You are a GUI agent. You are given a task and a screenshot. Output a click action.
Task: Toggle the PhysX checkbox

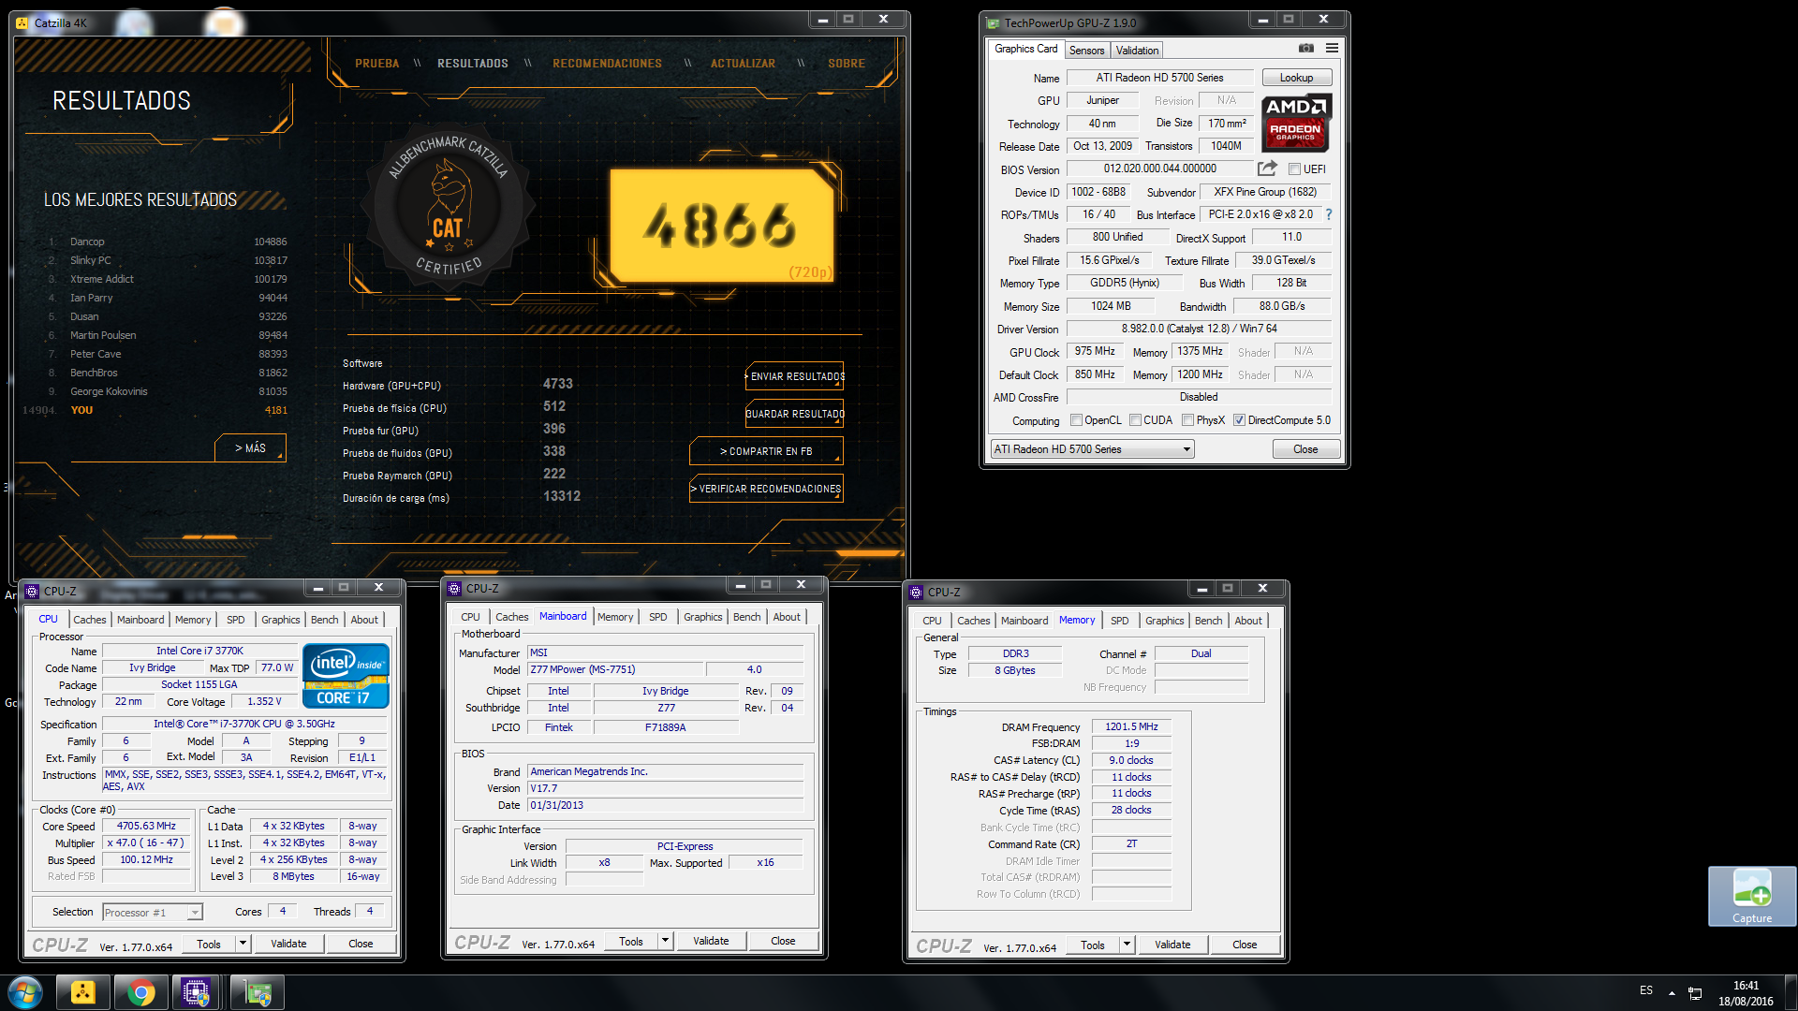click(1187, 420)
